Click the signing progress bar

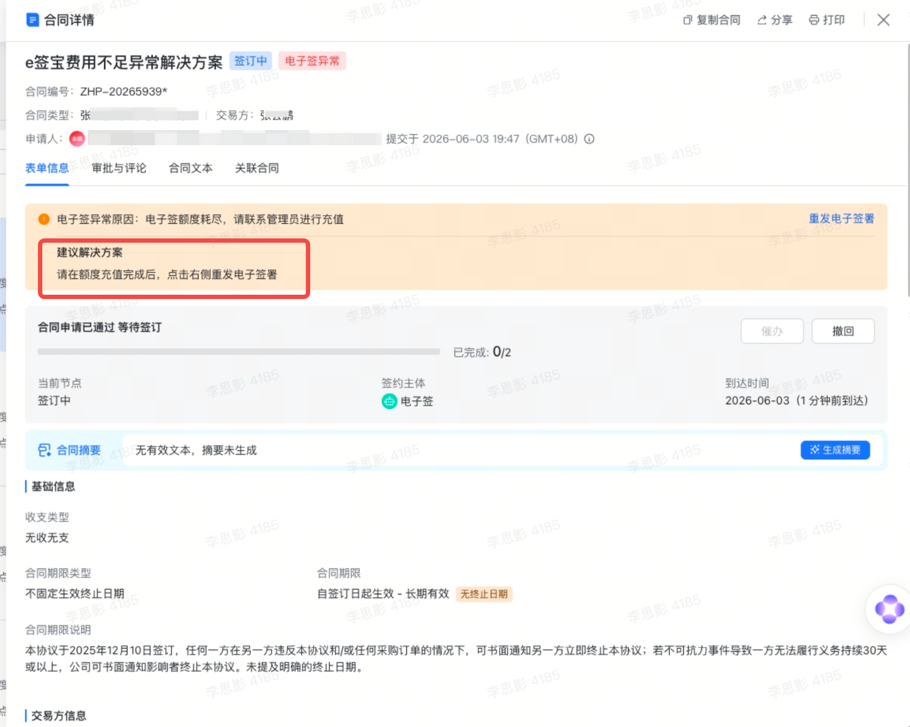(x=239, y=352)
